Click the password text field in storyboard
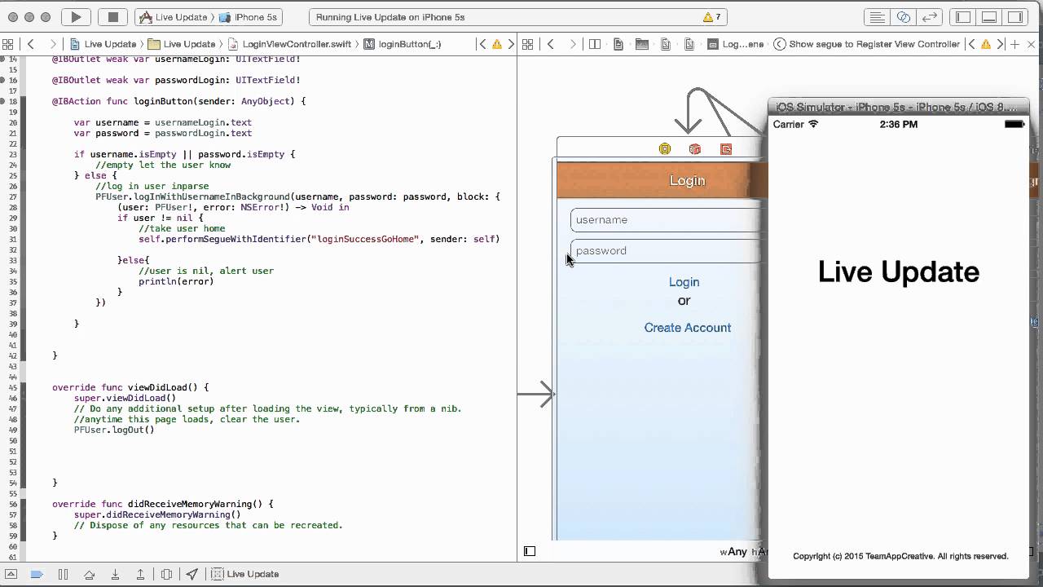 coord(668,251)
